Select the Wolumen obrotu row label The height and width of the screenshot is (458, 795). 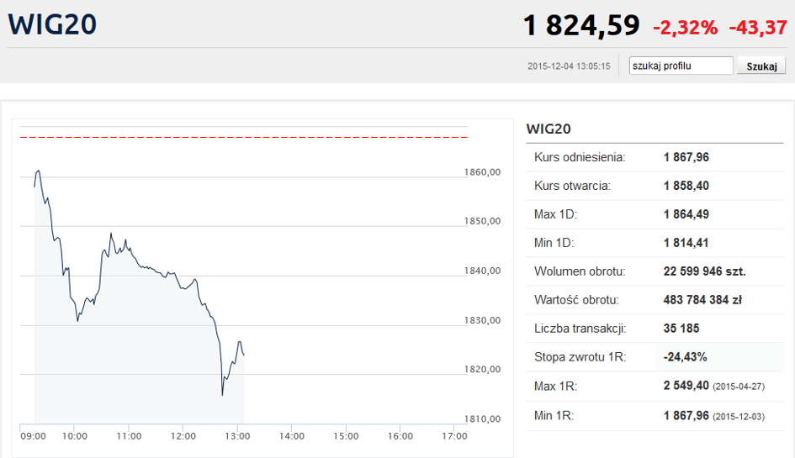(x=579, y=271)
